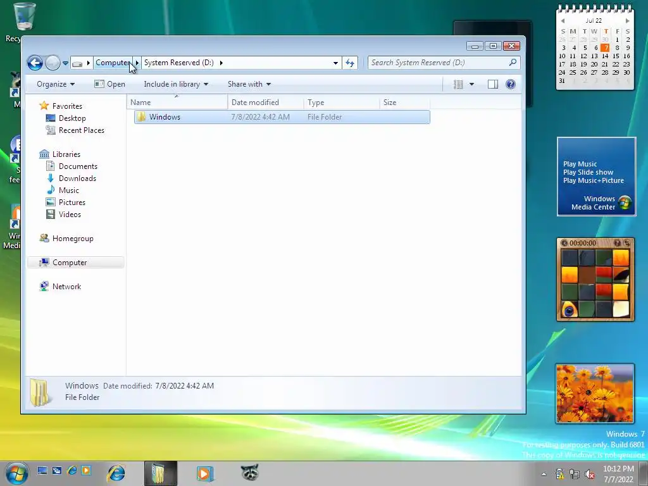Open Help with the question mark icon
Image resolution: width=648 pixels, height=486 pixels.
(x=511, y=84)
